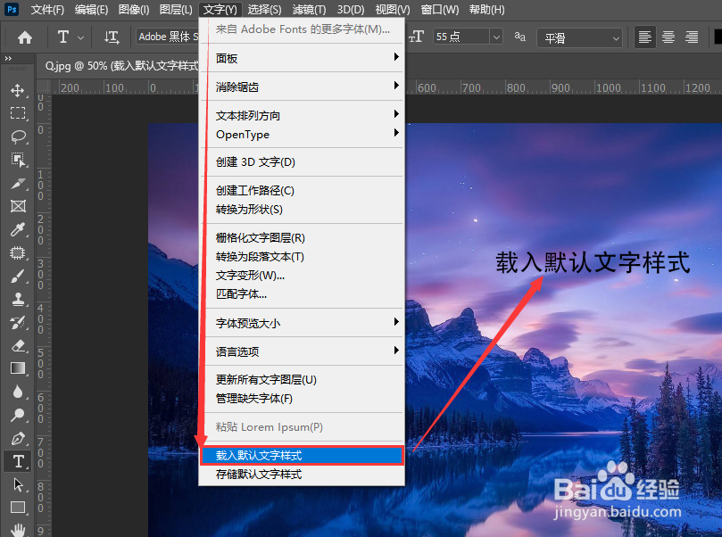The height and width of the screenshot is (537, 722).
Task: Choose 载入默认文字样式 from the menu
Action: (259, 455)
